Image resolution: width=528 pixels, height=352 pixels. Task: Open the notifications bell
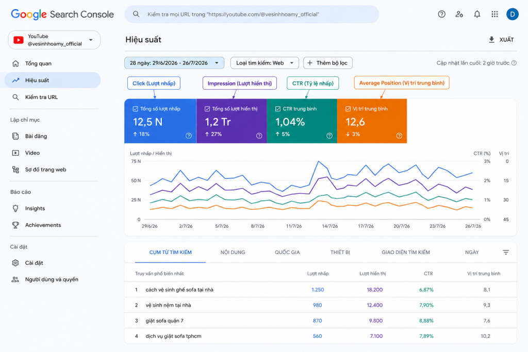tap(477, 14)
